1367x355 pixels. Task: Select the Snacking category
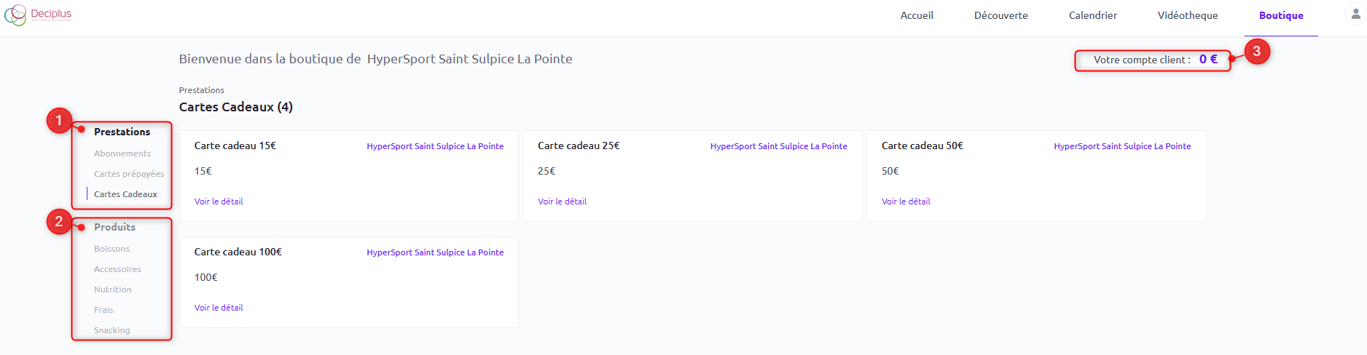[111, 330]
